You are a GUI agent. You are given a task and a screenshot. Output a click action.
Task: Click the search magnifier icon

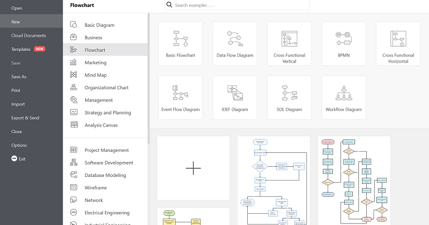[169, 5]
